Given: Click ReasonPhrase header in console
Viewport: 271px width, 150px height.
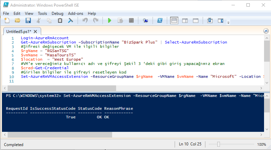Looking at the screenshot, I should point(118,108).
